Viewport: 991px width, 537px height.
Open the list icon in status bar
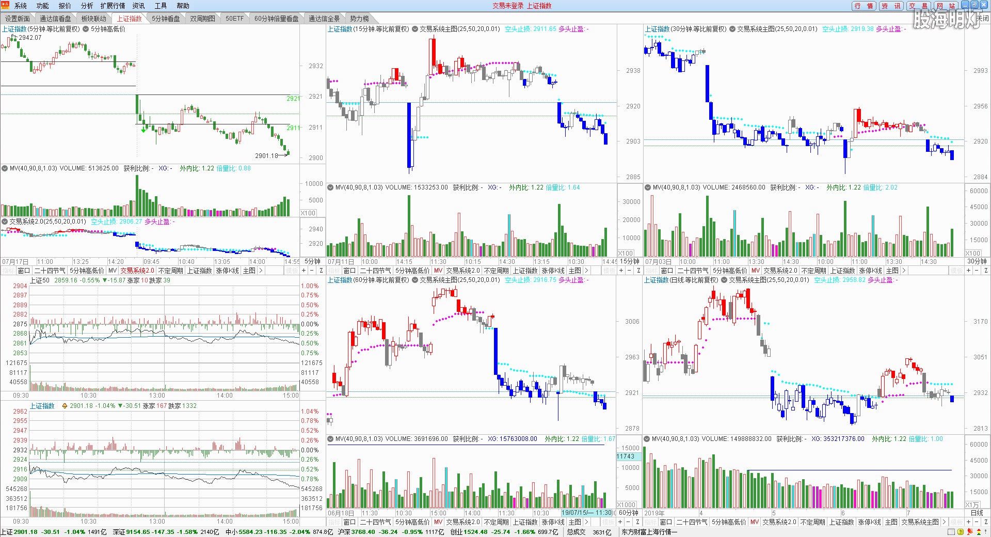pos(951,532)
